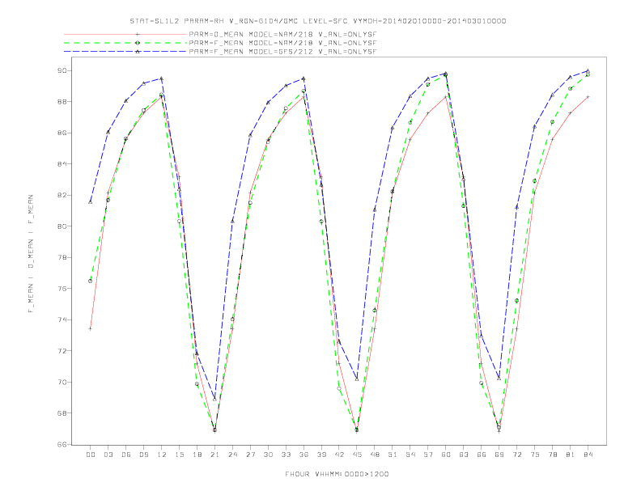This screenshot has height=495, width=641.
Task: Click the x-axis tick label 69
Action: click(499, 455)
